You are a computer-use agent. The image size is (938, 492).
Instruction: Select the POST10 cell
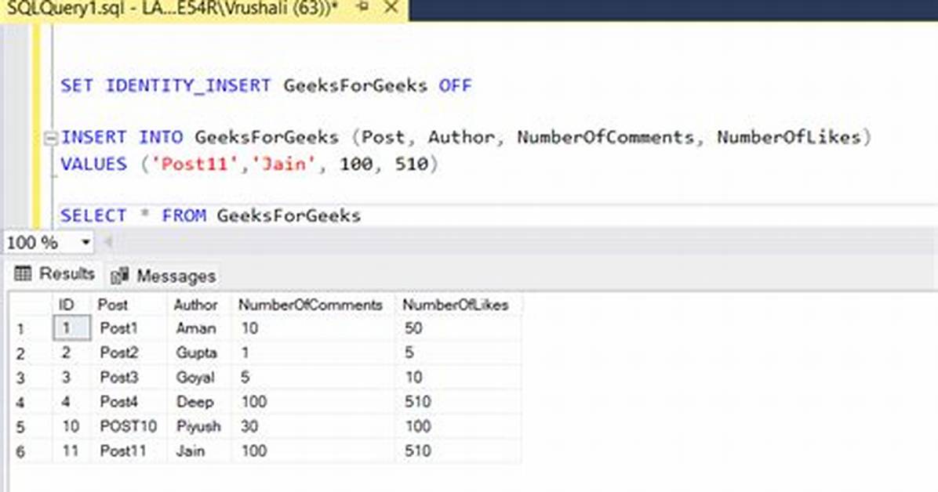tap(129, 426)
